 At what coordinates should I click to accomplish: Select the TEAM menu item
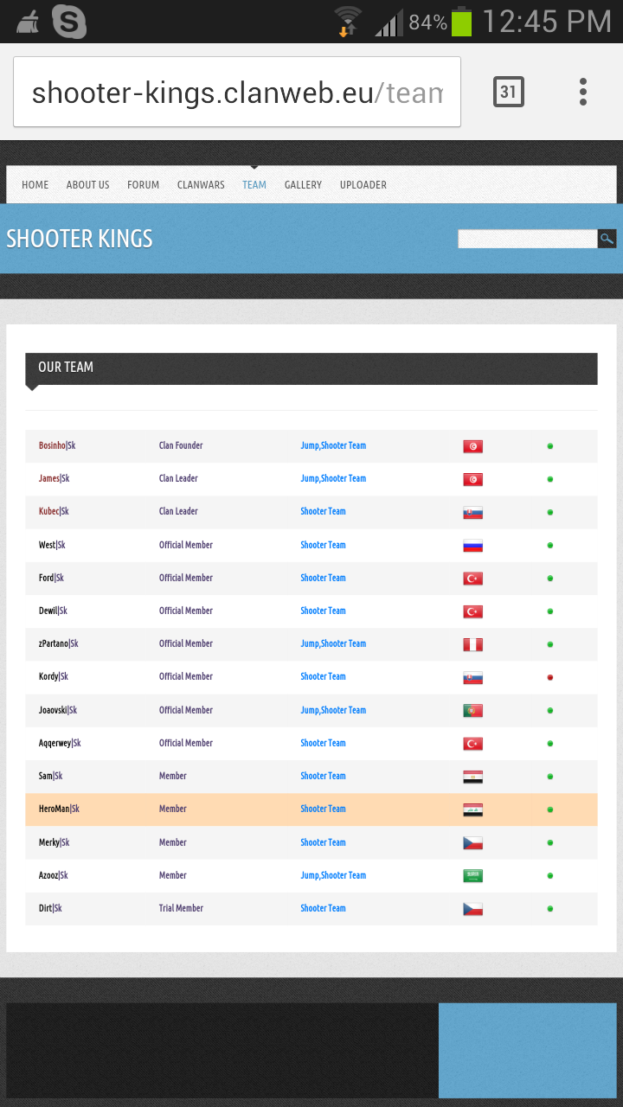(254, 185)
